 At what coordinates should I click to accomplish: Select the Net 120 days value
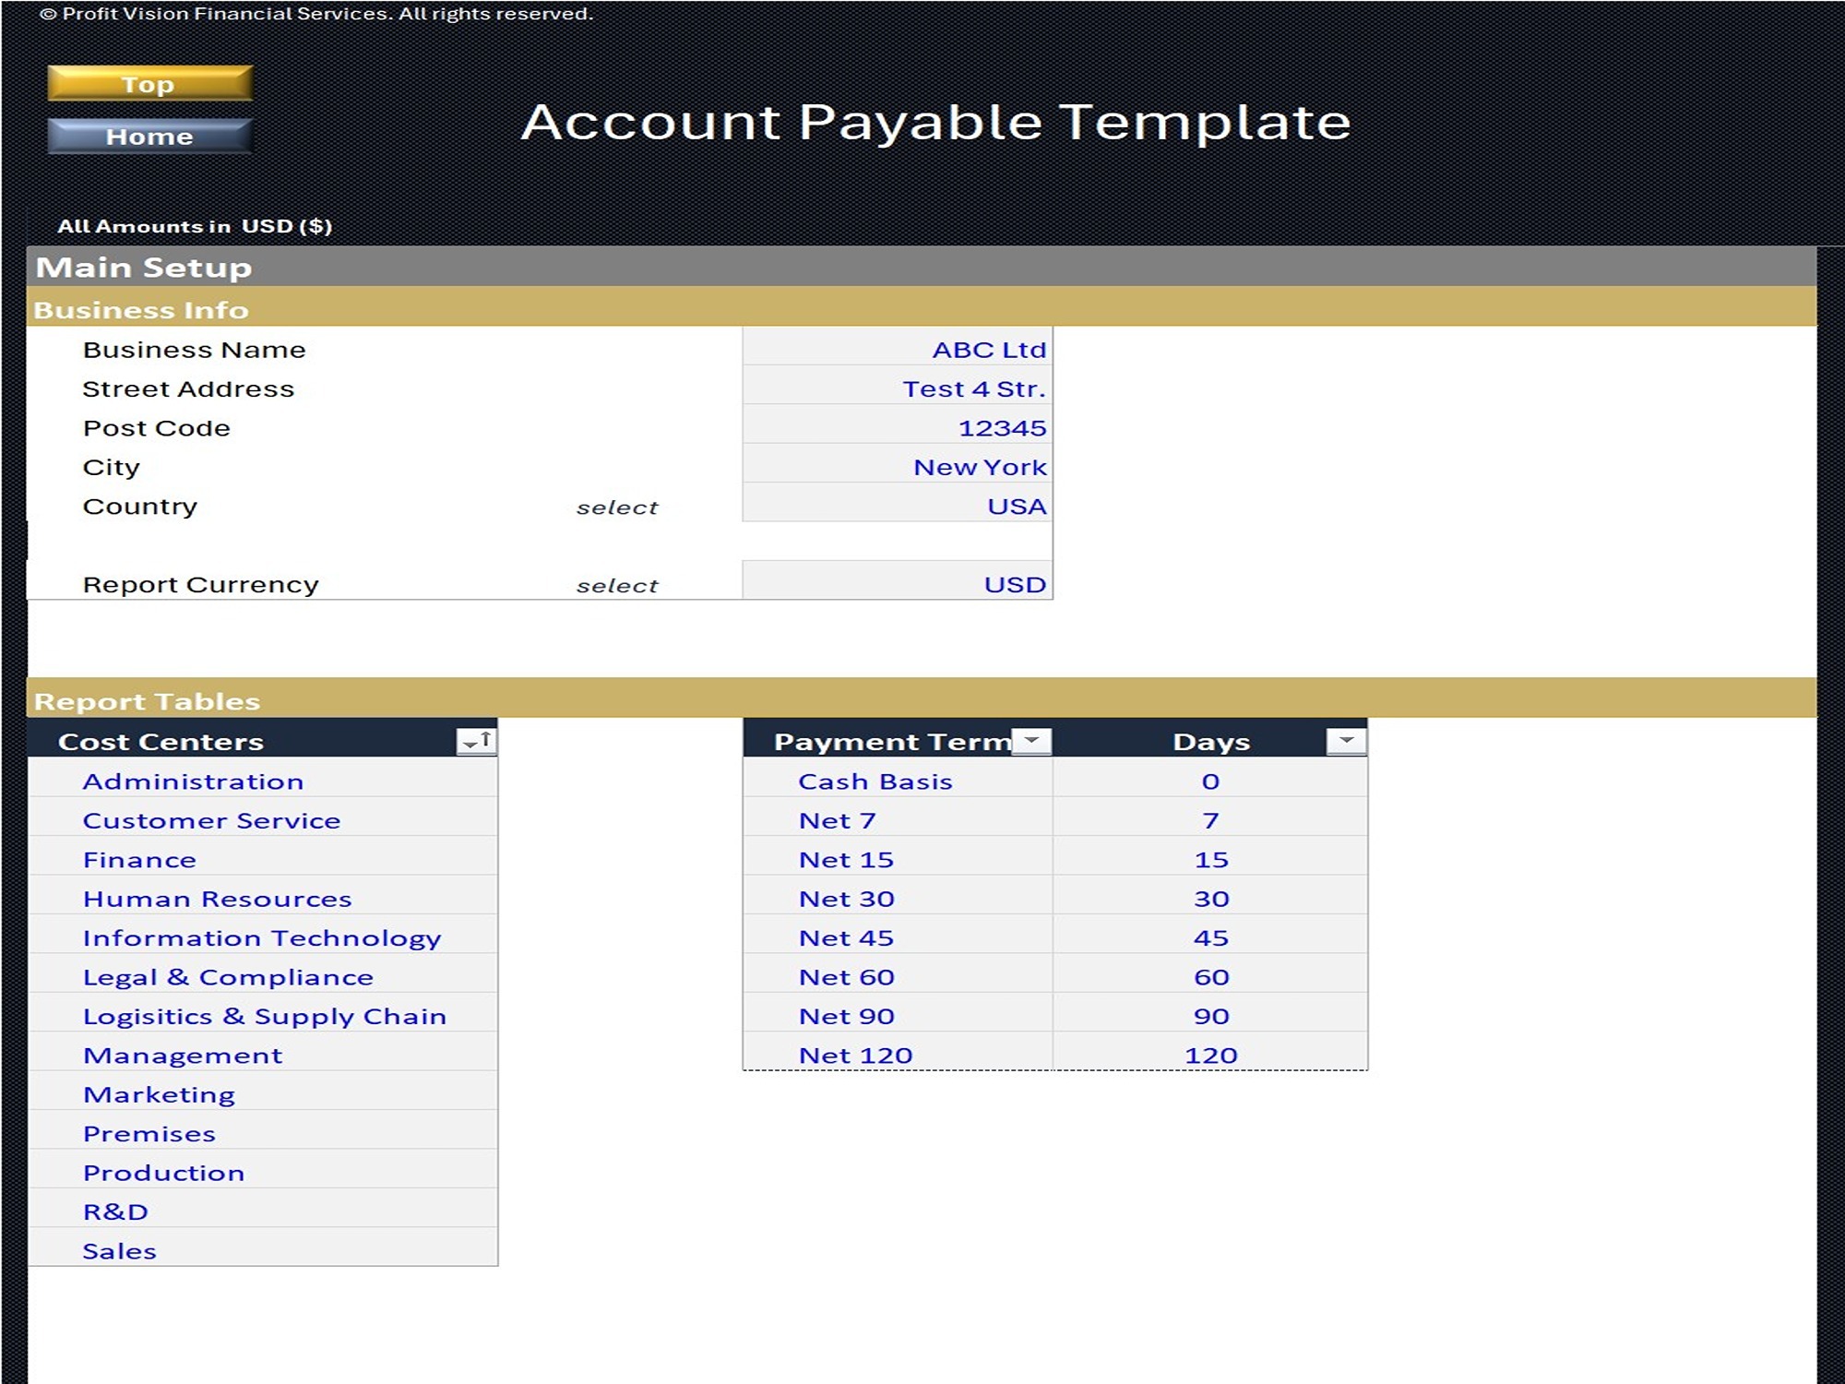1211,1055
